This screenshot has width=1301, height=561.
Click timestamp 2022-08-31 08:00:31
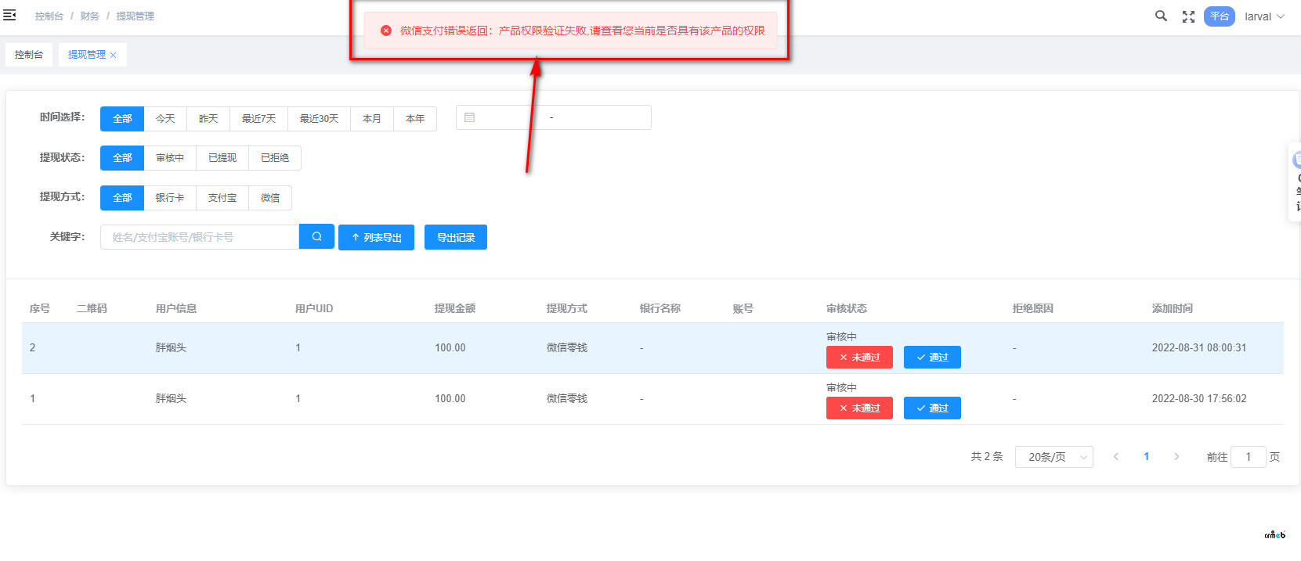point(1199,347)
